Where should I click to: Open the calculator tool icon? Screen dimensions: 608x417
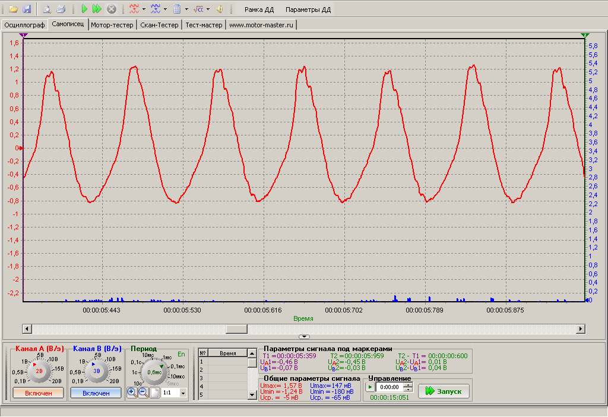point(177,9)
